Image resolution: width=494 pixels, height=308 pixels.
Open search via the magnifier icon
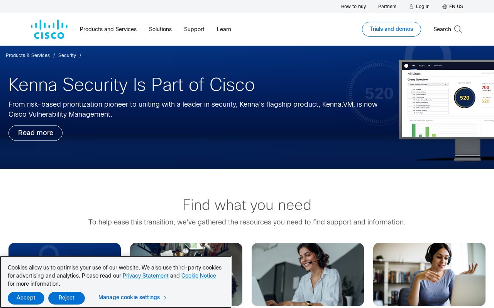458,29
